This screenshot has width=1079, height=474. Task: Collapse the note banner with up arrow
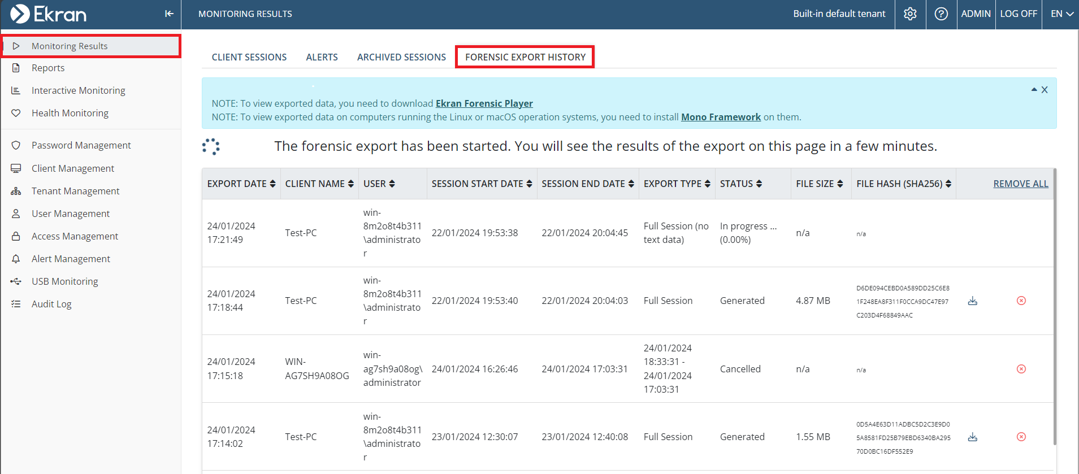(1034, 89)
